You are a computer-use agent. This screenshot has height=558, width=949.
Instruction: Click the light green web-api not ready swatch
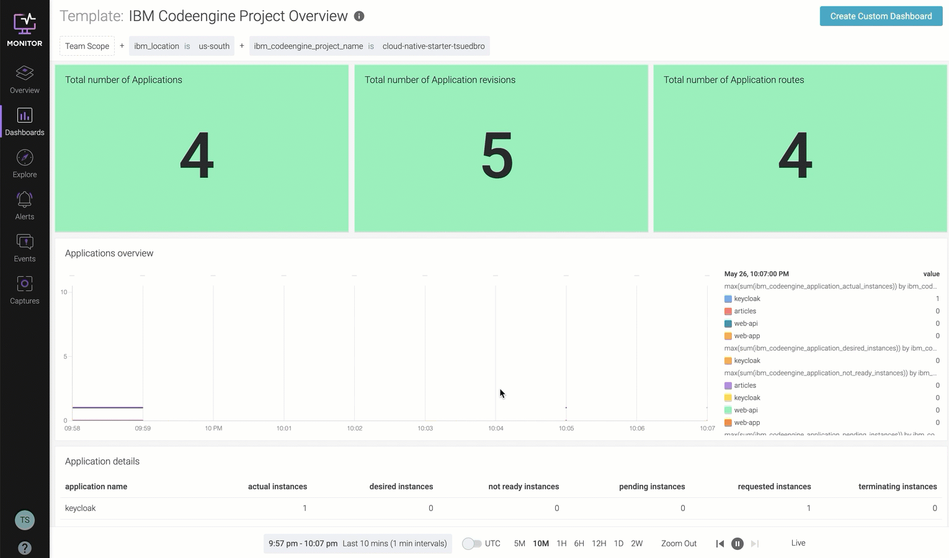(x=728, y=411)
